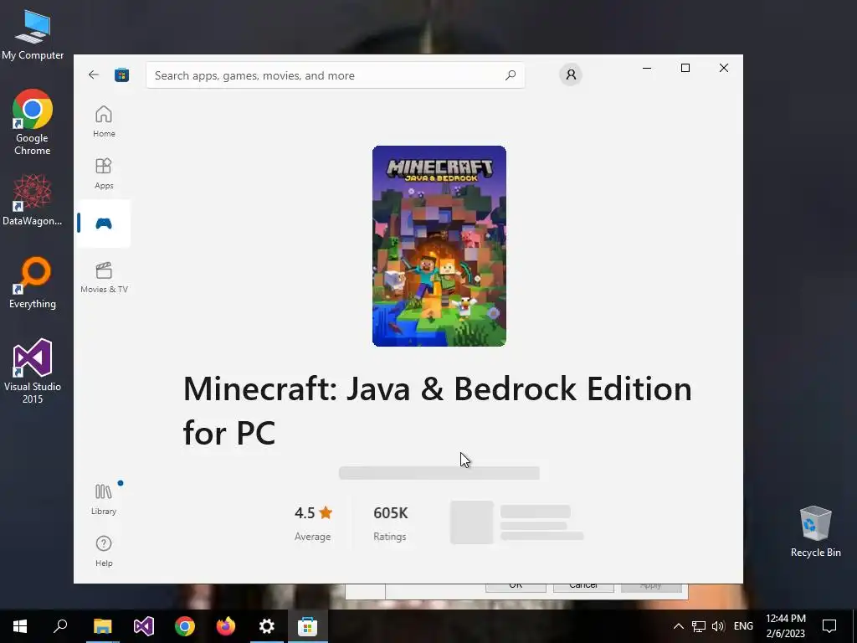
Task: Open the taskbar clock and date
Action: click(785, 626)
